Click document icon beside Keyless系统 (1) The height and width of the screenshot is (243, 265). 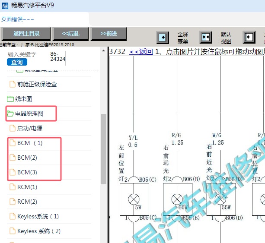pyautogui.click(x=13, y=216)
